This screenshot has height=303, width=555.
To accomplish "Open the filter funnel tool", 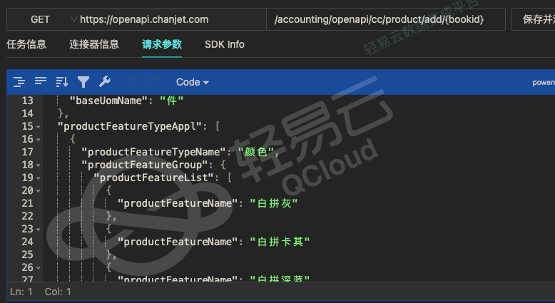I will (83, 82).
